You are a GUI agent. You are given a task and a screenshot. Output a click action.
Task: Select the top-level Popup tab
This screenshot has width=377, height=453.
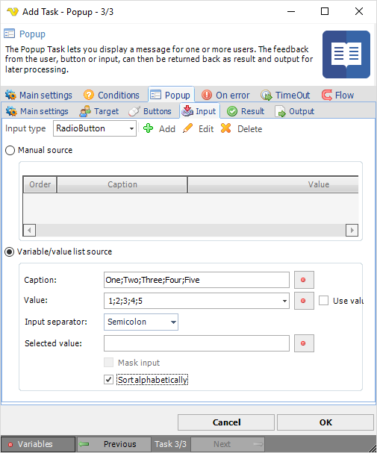tap(171, 95)
